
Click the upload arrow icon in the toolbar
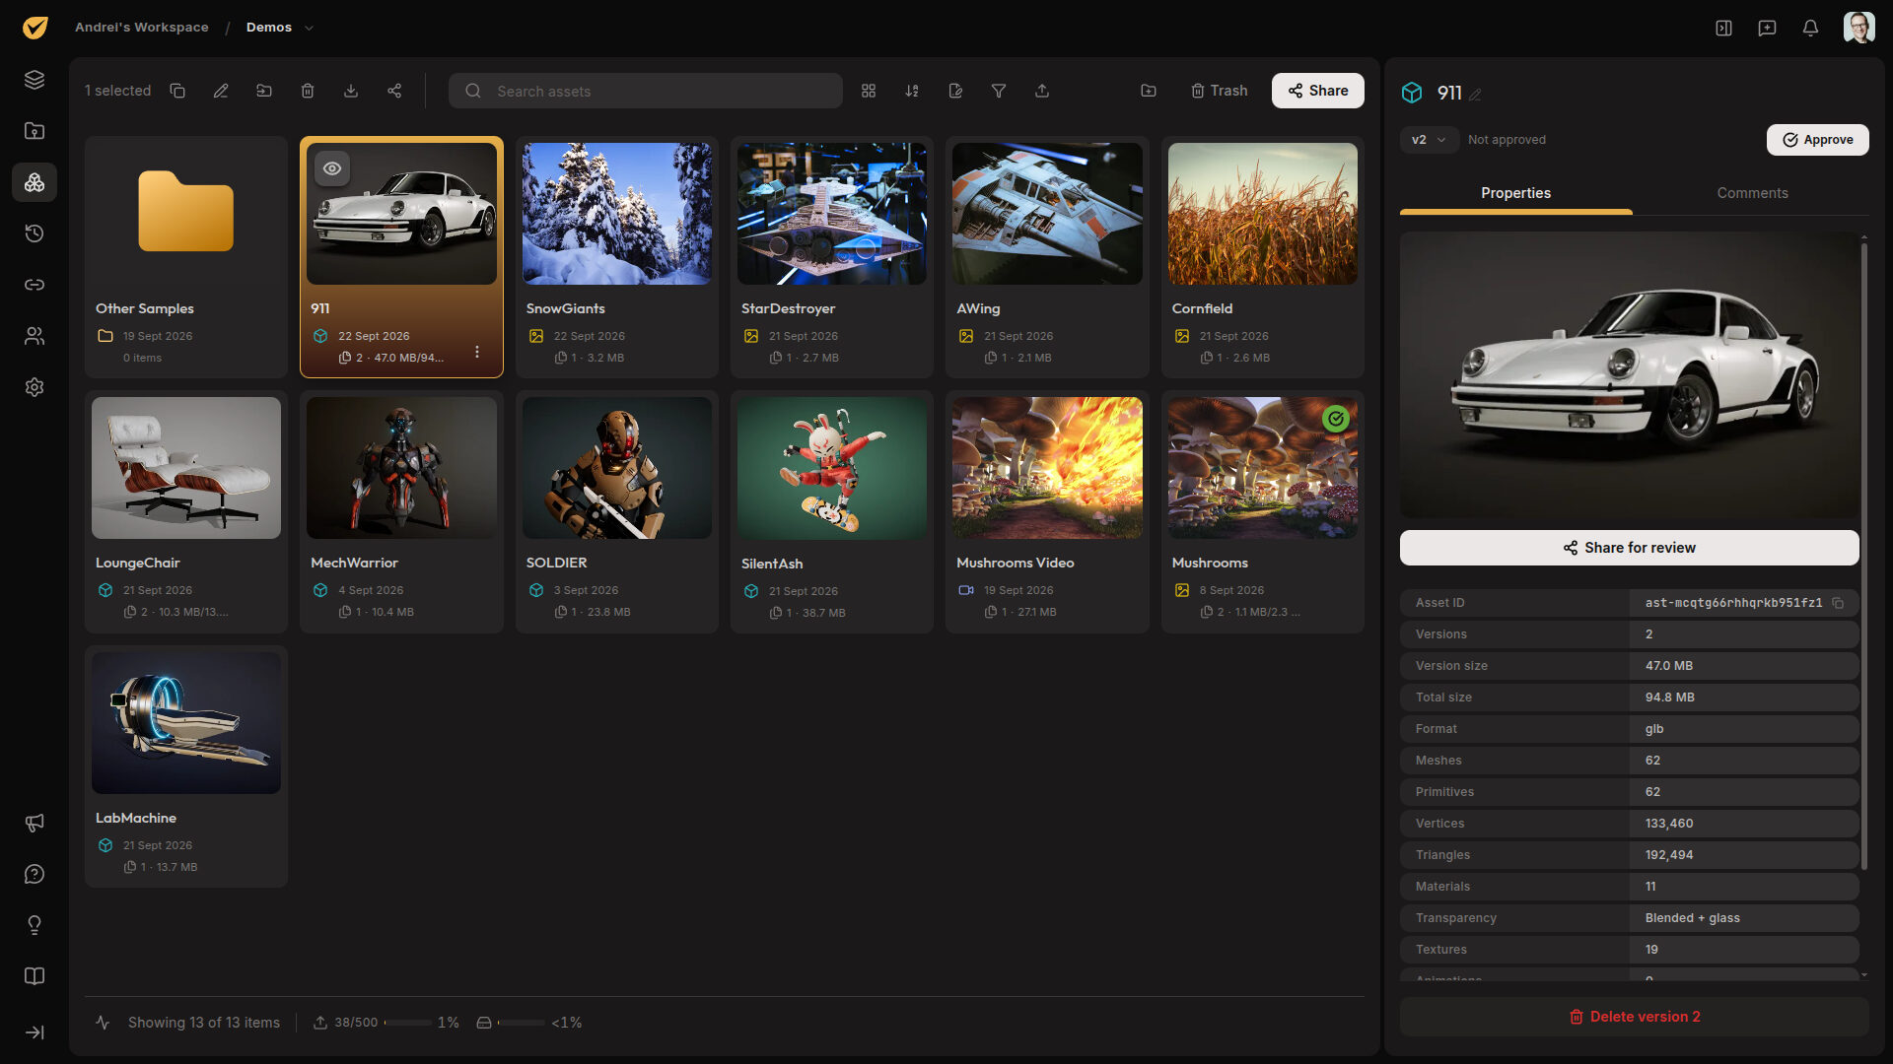pos(1042,91)
